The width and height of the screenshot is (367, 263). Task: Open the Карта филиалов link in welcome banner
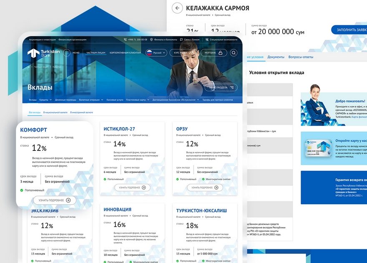tap(359, 117)
